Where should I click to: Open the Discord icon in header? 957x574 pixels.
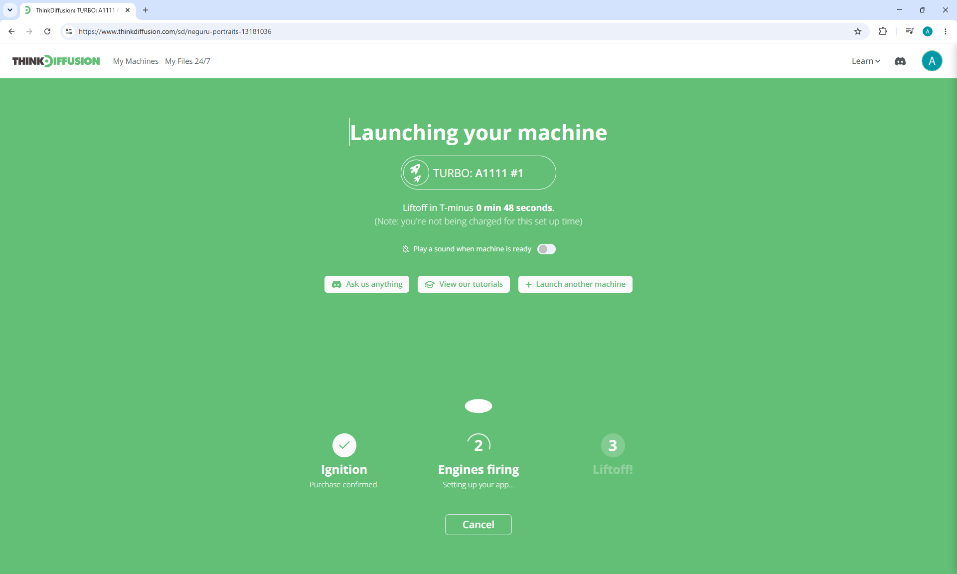click(x=900, y=61)
